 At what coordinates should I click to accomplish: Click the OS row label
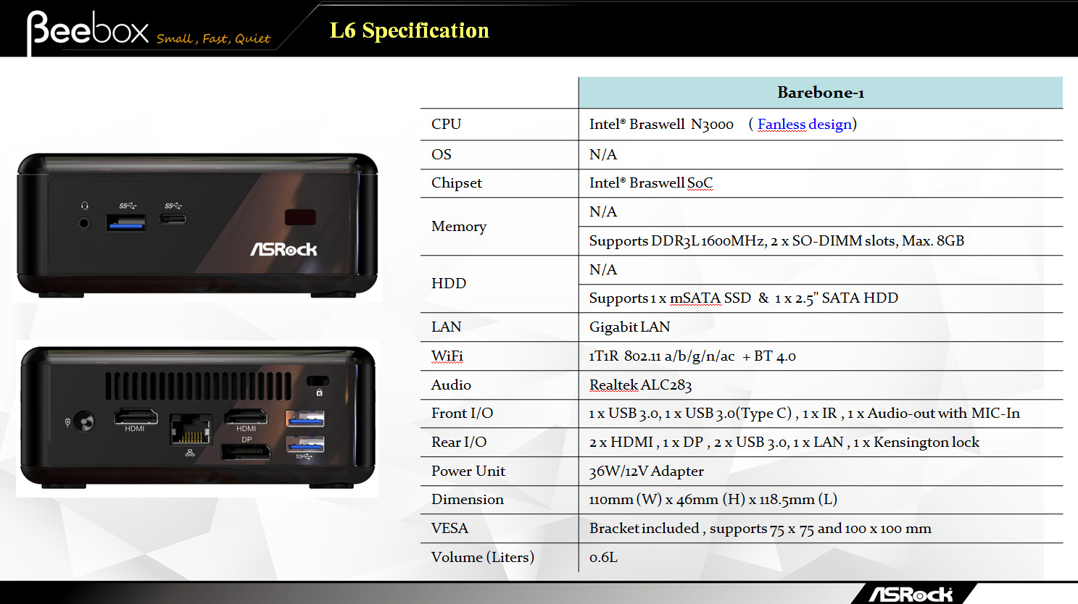point(441,154)
